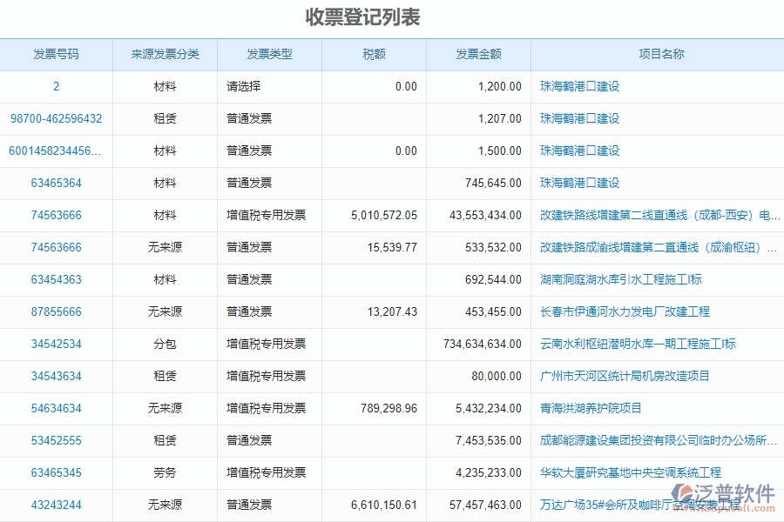Open invoice 98700-462596432
The image size is (784, 522).
tap(56, 118)
